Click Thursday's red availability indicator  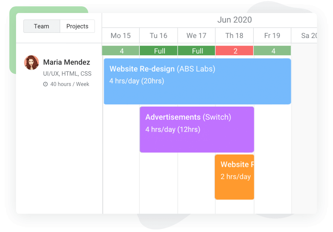[x=234, y=51]
